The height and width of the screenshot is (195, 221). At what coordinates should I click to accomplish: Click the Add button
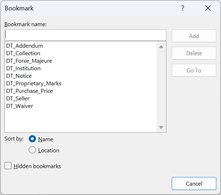pyautogui.click(x=194, y=36)
